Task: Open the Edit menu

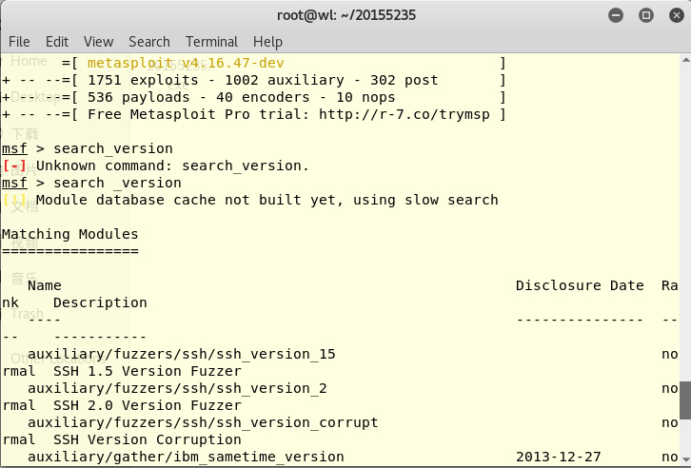Action: [57, 42]
